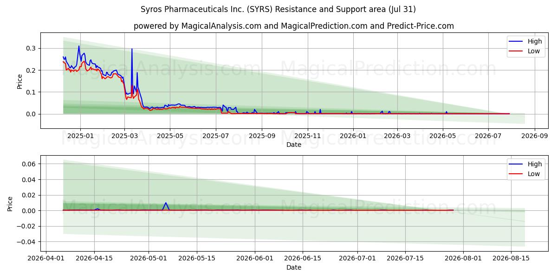
Task: Click the top chart Date axis label
Action: point(294,145)
